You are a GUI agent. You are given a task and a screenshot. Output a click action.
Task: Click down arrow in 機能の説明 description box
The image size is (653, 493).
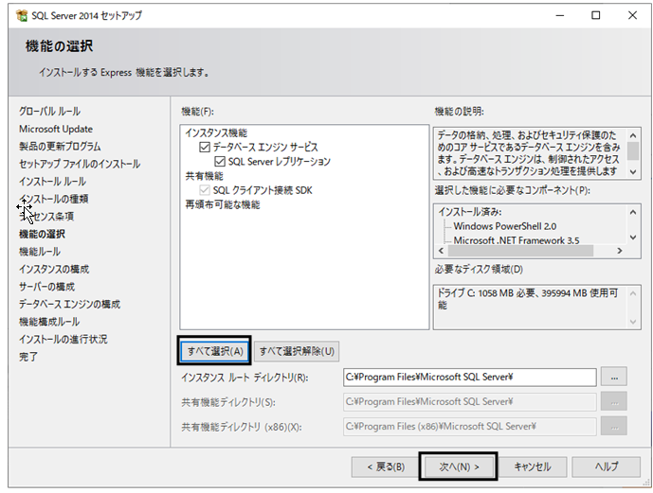(633, 171)
